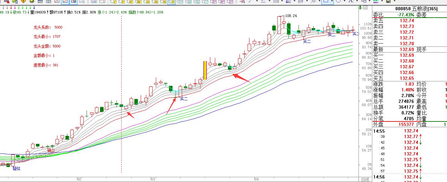Click the 速度最小: 381 indicator text

coord(46,65)
